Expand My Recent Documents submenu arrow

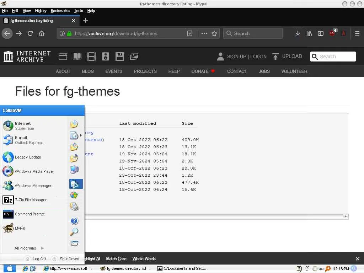tap(81, 135)
